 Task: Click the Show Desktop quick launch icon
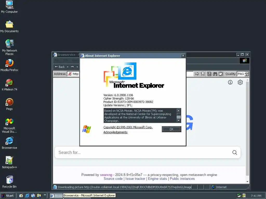point(21,196)
